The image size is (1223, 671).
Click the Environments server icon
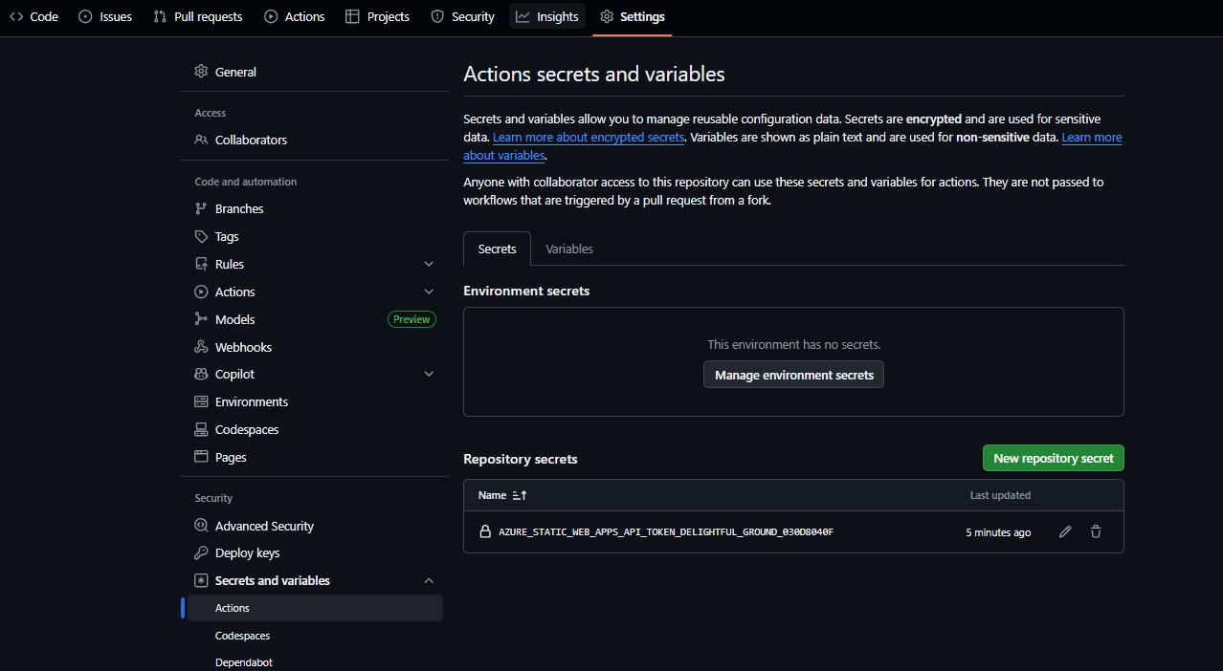[x=201, y=401]
